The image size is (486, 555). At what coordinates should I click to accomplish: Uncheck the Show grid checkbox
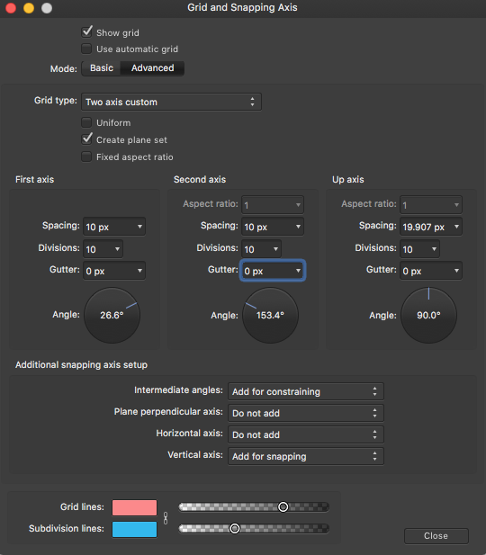86,32
